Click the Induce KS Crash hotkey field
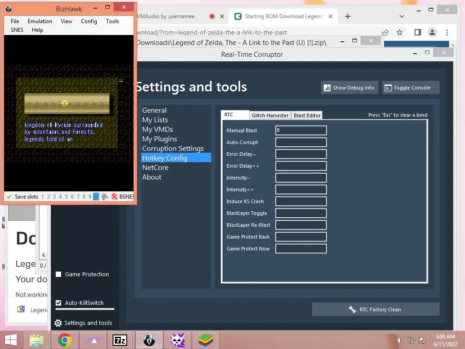Screen dimensions: 465x349 coord(301,201)
